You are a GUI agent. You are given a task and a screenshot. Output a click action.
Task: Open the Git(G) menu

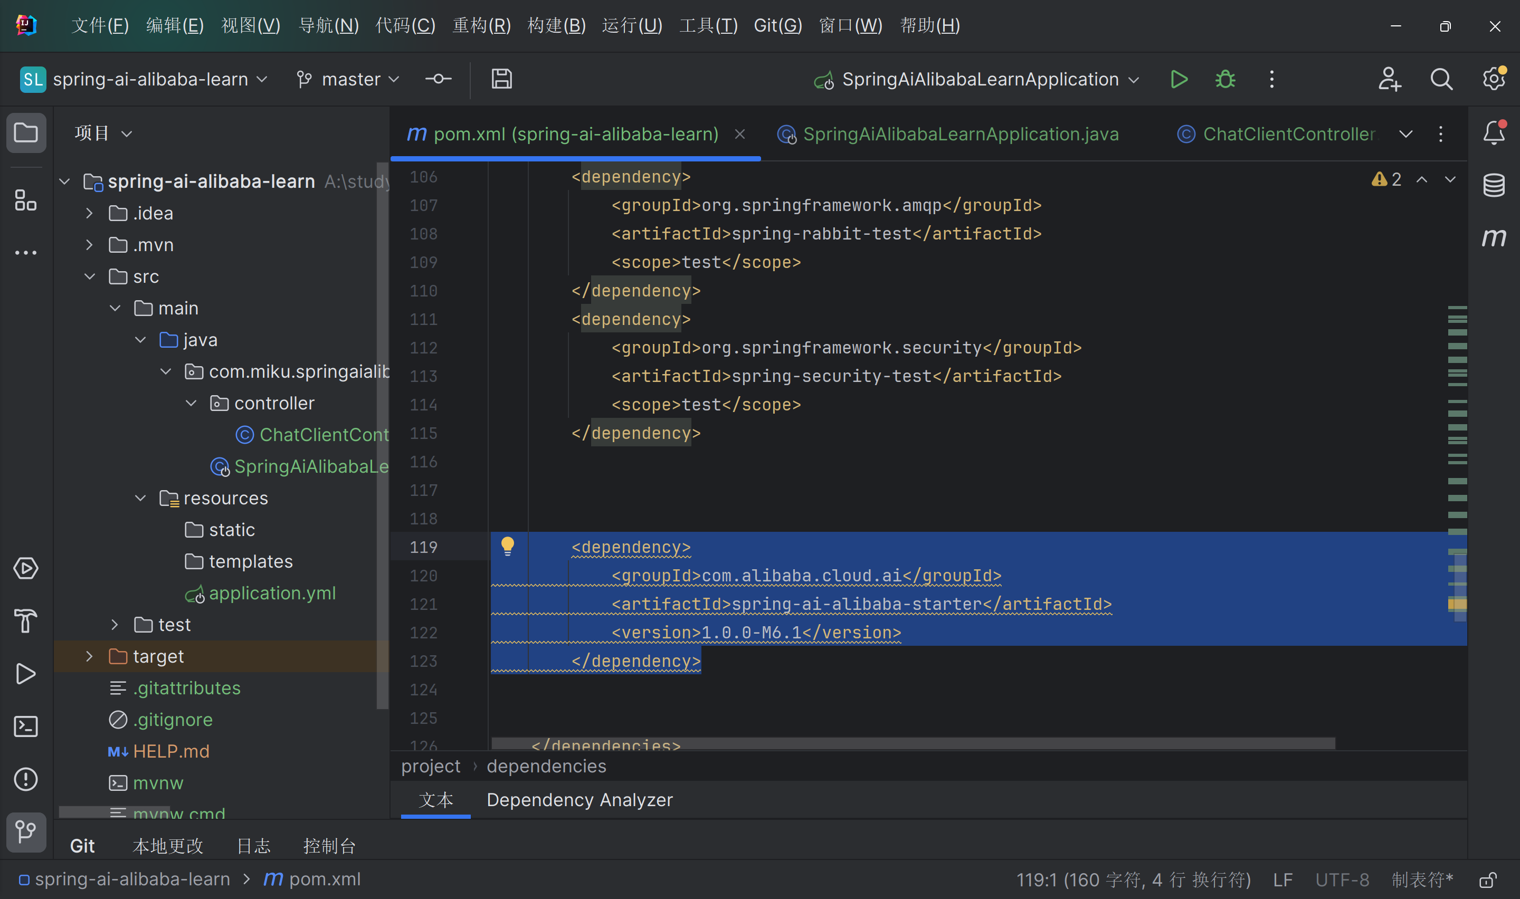click(777, 25)
